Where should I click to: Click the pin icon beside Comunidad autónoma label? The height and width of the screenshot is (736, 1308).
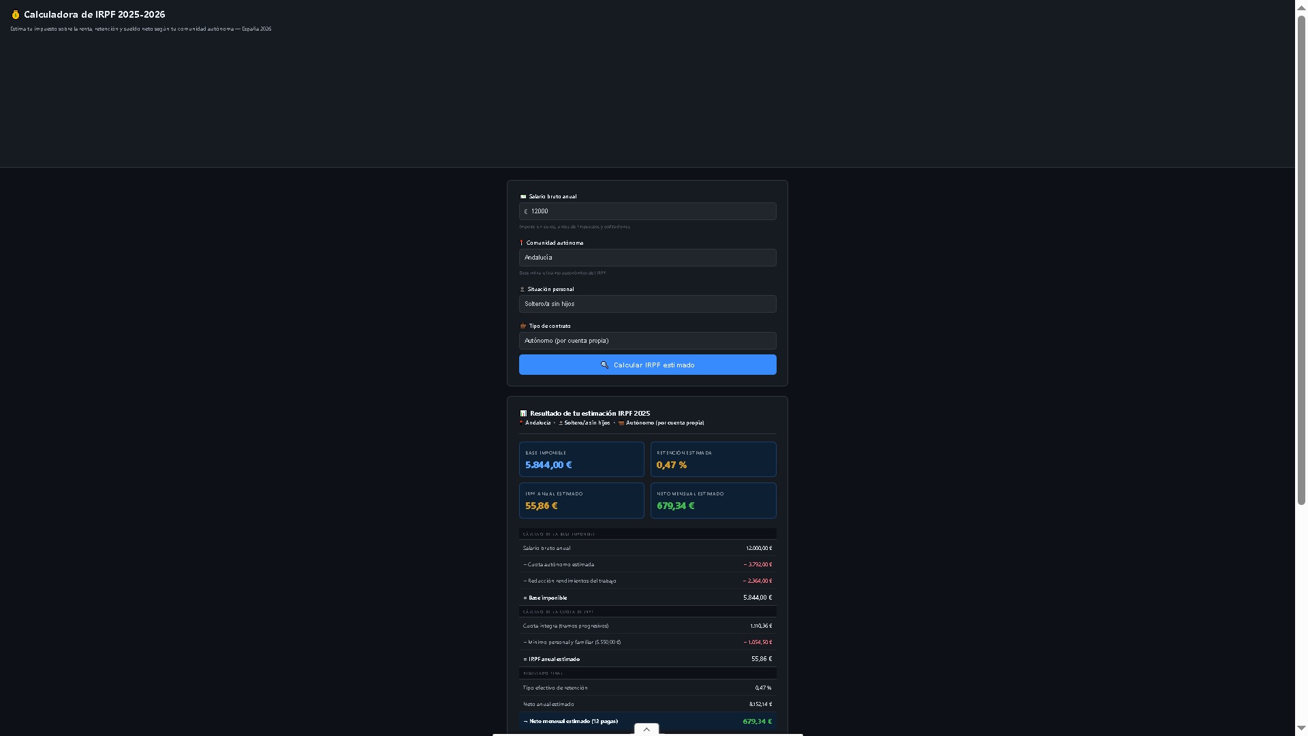[x=522, y=243]
